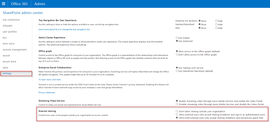Open the Yammer Privacy statement link
This screenshot has width=270, height=122.
[x=47, y=92]
